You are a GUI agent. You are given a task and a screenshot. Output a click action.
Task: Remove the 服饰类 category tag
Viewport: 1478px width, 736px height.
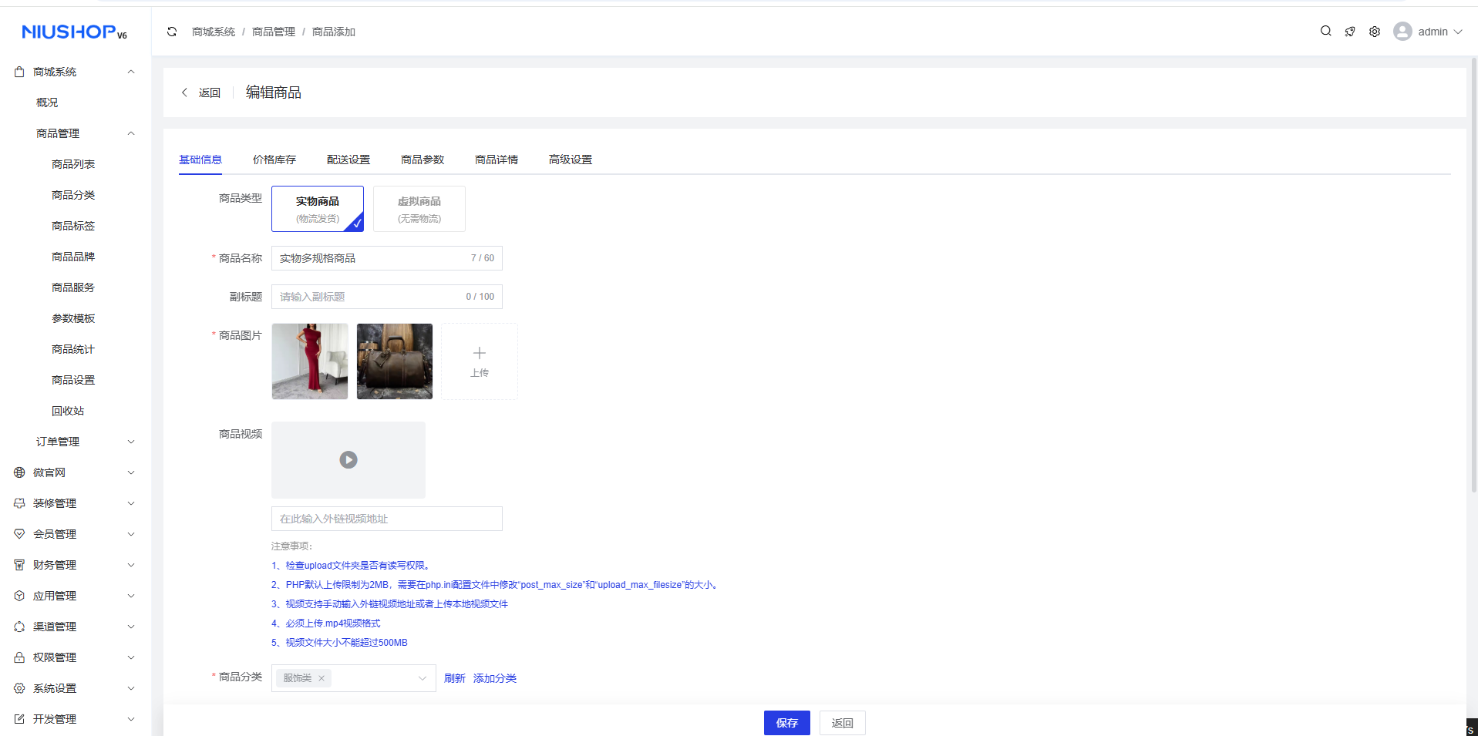point(322,678)
